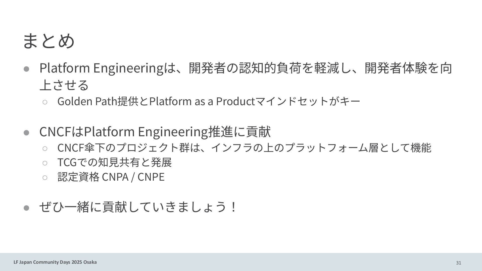The image size is (482, 271).
Task: Click the LF Japan Community Days footer text
Action: tap(55, 262)
